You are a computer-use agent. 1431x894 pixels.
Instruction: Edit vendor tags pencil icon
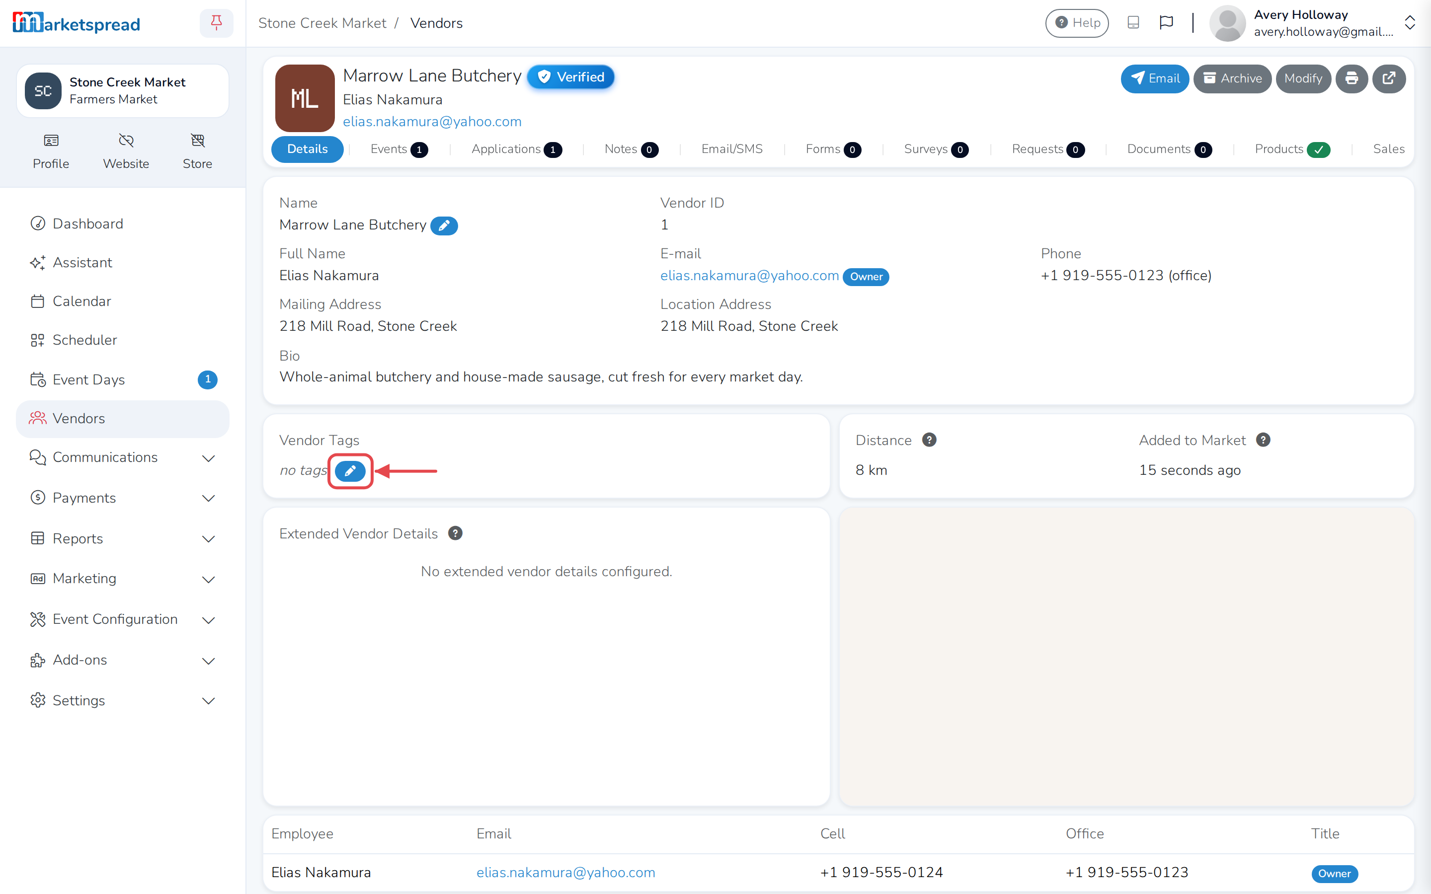350,471
